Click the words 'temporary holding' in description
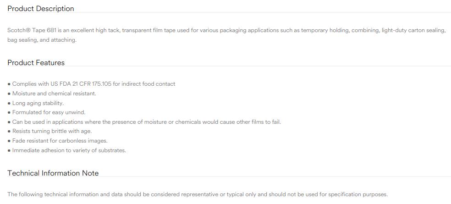The image size is (451, 204). (324, 31)
